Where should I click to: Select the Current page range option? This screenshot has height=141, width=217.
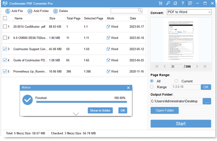pyautogui.click(x=176, y=81)
